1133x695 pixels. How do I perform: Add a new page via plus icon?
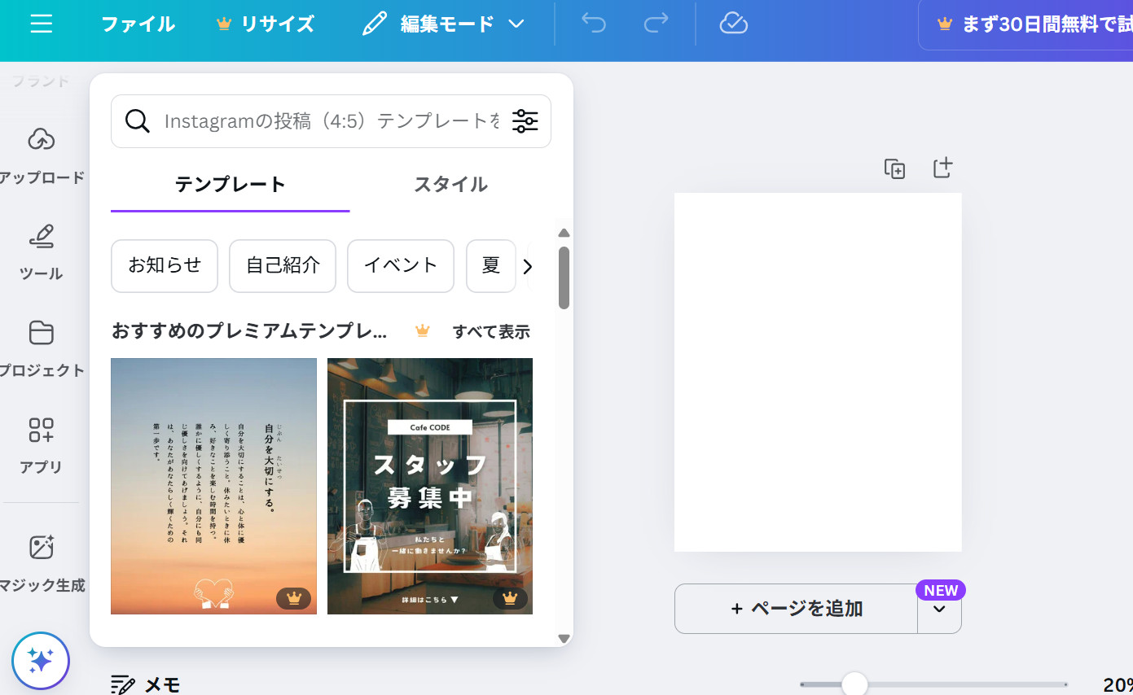942,168
